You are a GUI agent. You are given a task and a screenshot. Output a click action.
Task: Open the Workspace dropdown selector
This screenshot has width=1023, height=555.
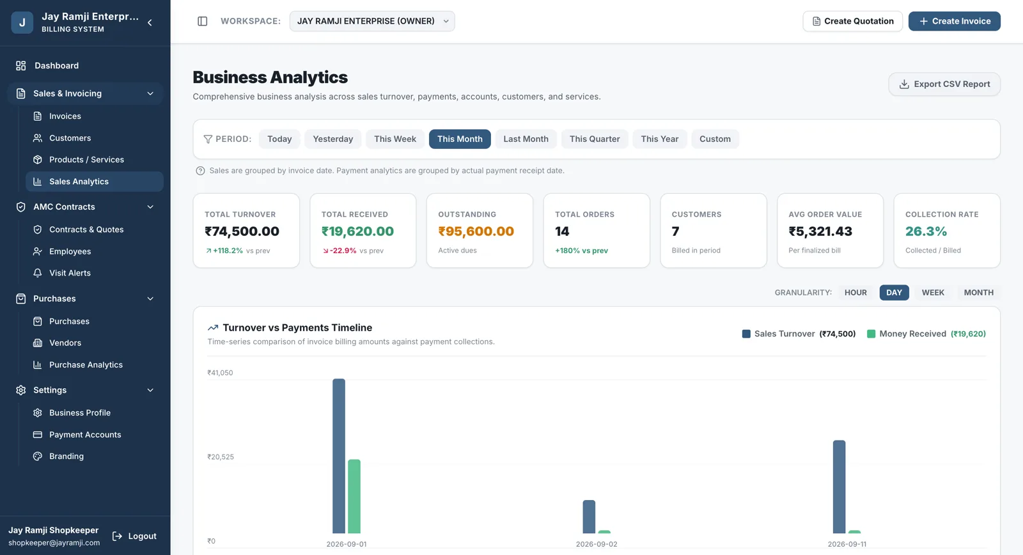tap(372, 21)
